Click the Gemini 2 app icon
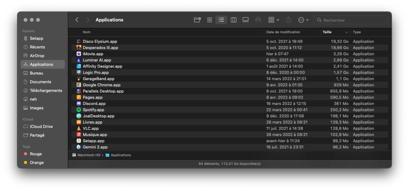Viewport: 409px width, 191px height. 79,147
